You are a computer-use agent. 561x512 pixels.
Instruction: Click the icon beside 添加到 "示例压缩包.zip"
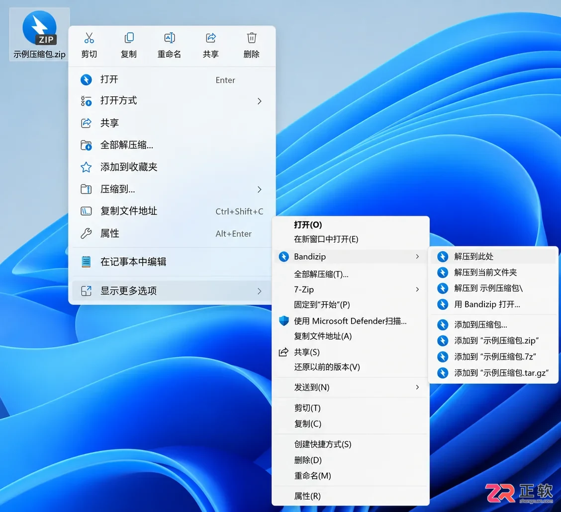click(443, 341)
